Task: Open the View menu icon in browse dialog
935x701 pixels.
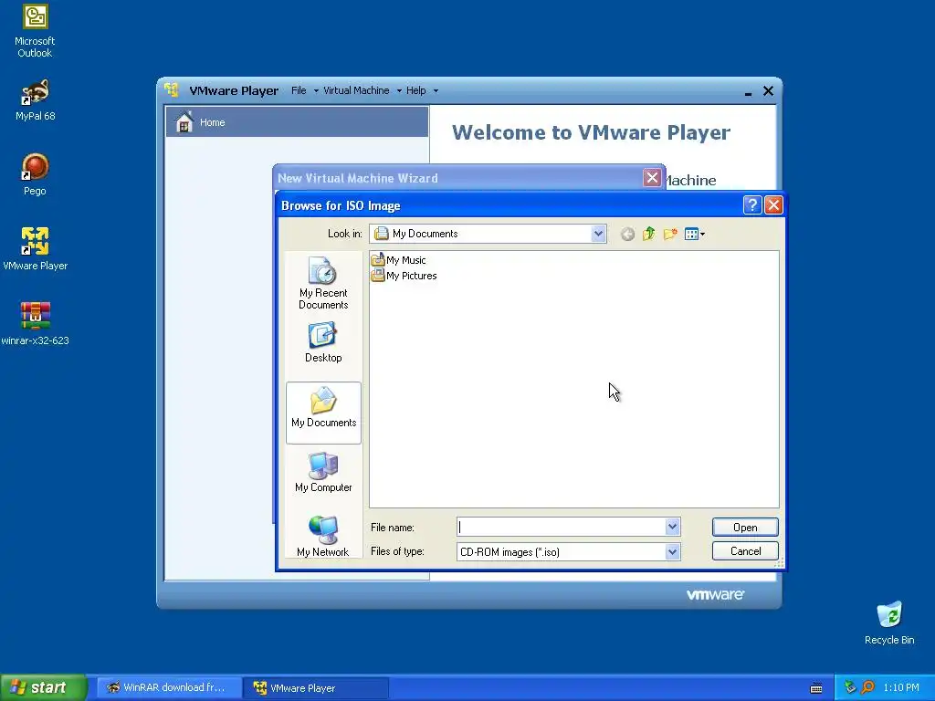Action: click(x=695, y=234)
